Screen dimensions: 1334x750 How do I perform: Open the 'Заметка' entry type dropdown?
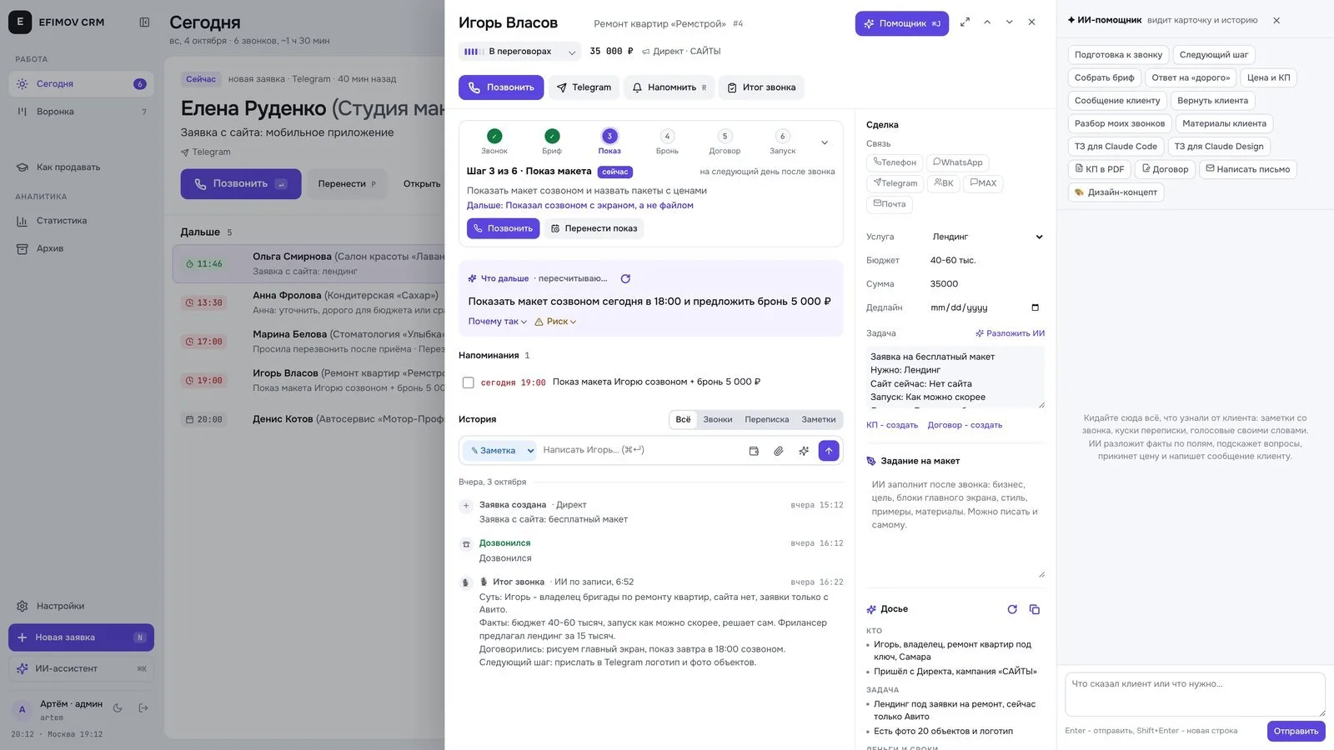tap(500, 451)
